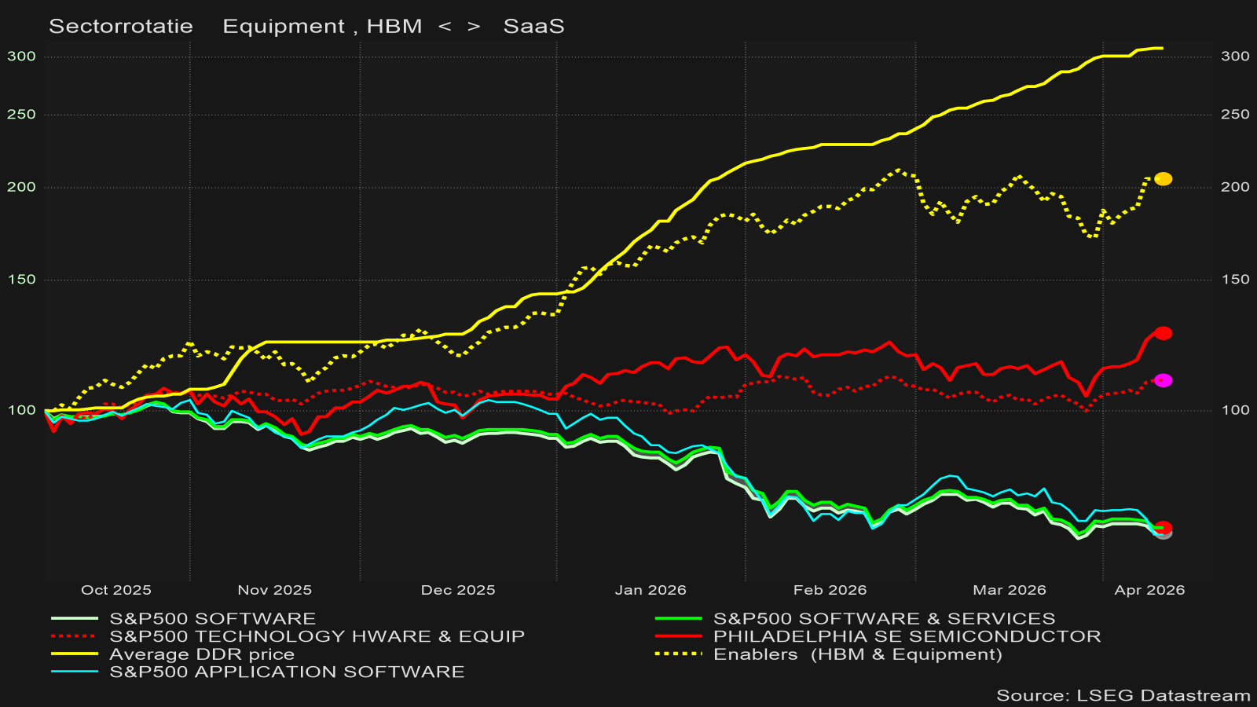
Task: Click the 300 label on left y-axis
Action: (x=21, y=57)
